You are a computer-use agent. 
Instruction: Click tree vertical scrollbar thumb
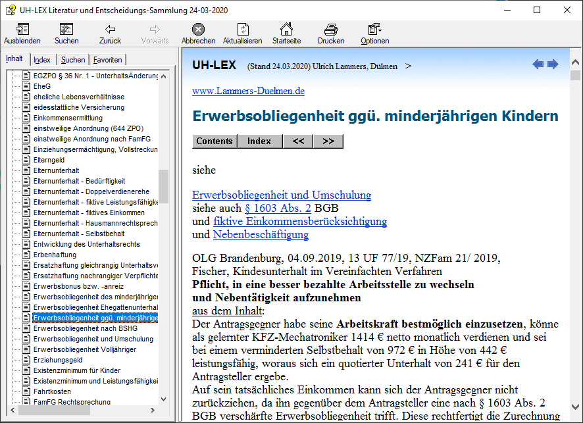click(x=164, y=186)
